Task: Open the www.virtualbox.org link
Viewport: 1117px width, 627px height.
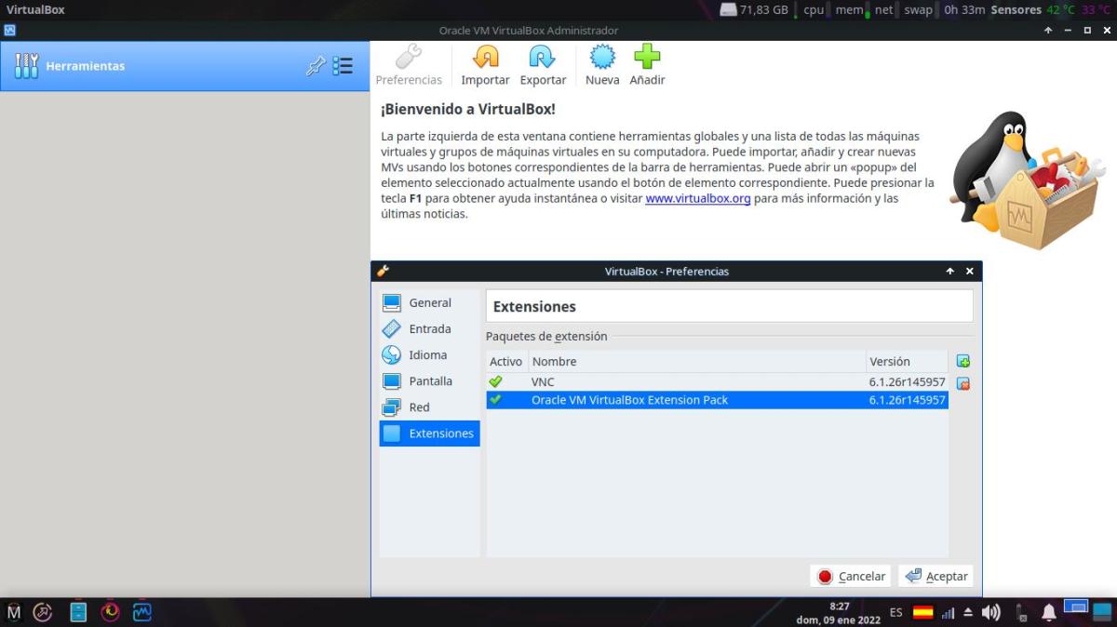Action: 698,199
